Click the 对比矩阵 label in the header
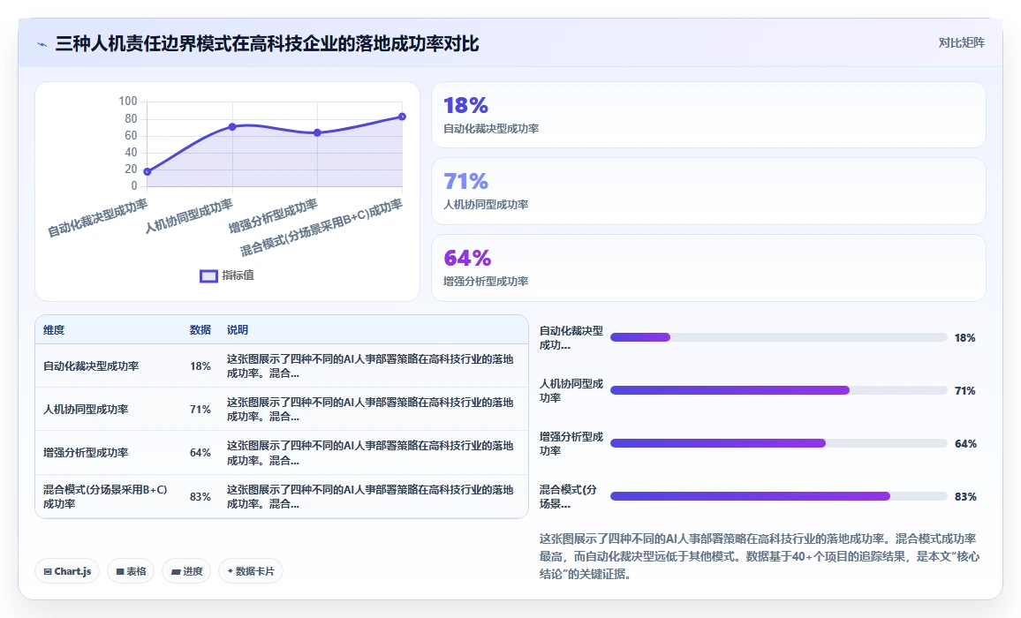Viewport: 1021px width, 618px height. [x=961, y=43]
